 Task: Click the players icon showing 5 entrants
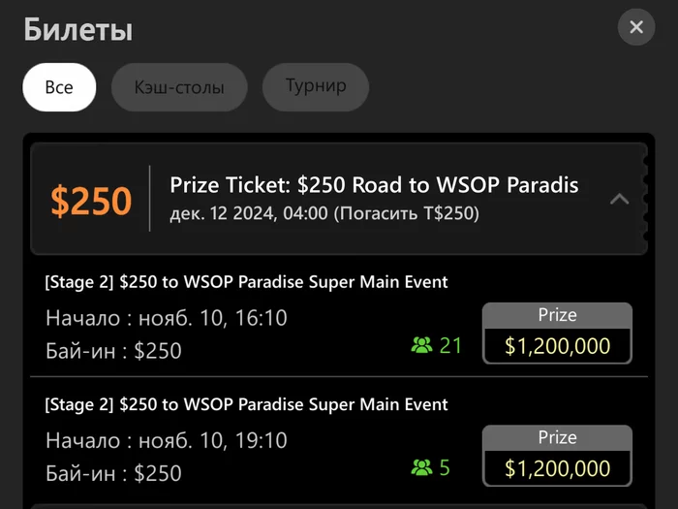click(421, 468)
